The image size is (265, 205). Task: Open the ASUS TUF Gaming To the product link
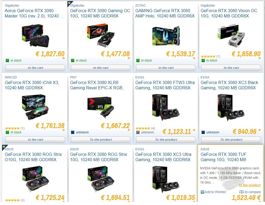pyautogui.click(x=249, y=185)
